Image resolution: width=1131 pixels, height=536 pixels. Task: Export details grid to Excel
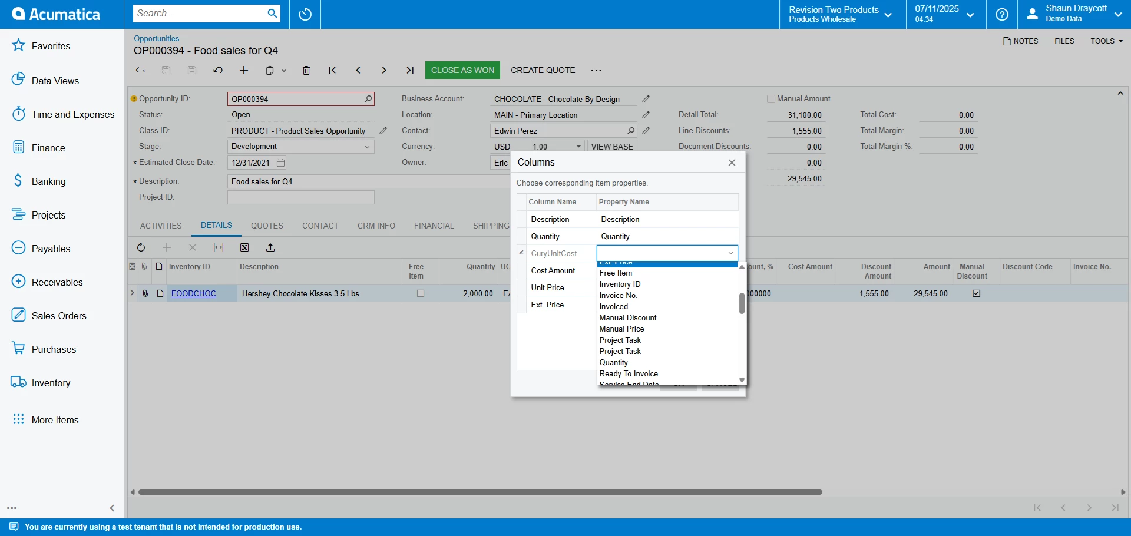tap(244, 247)
